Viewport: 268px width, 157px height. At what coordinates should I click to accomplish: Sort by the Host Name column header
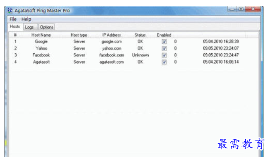41,35
